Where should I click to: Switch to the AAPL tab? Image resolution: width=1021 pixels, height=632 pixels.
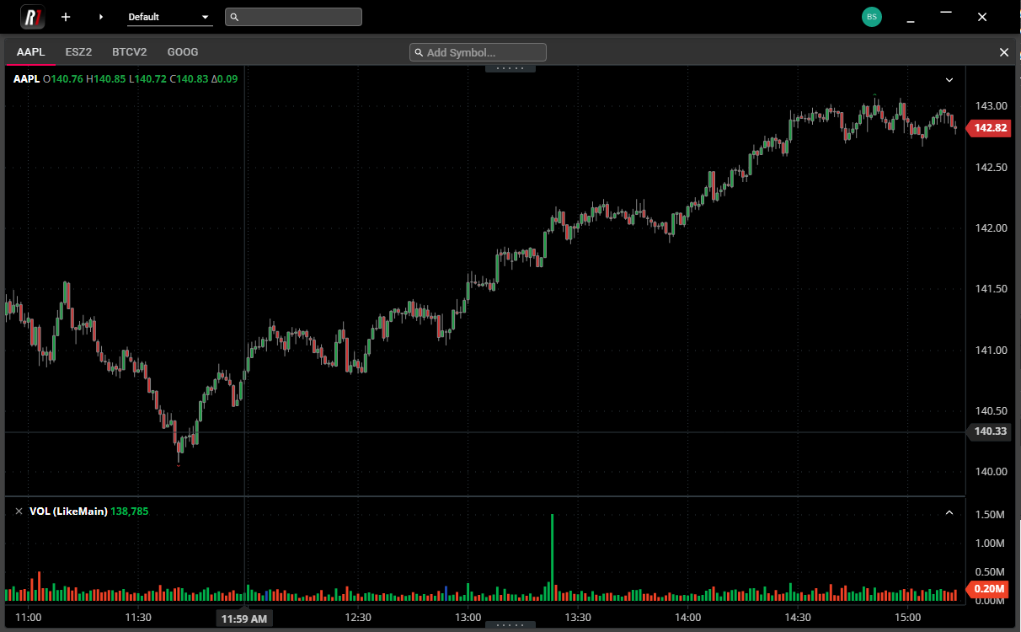coord(30,52)
